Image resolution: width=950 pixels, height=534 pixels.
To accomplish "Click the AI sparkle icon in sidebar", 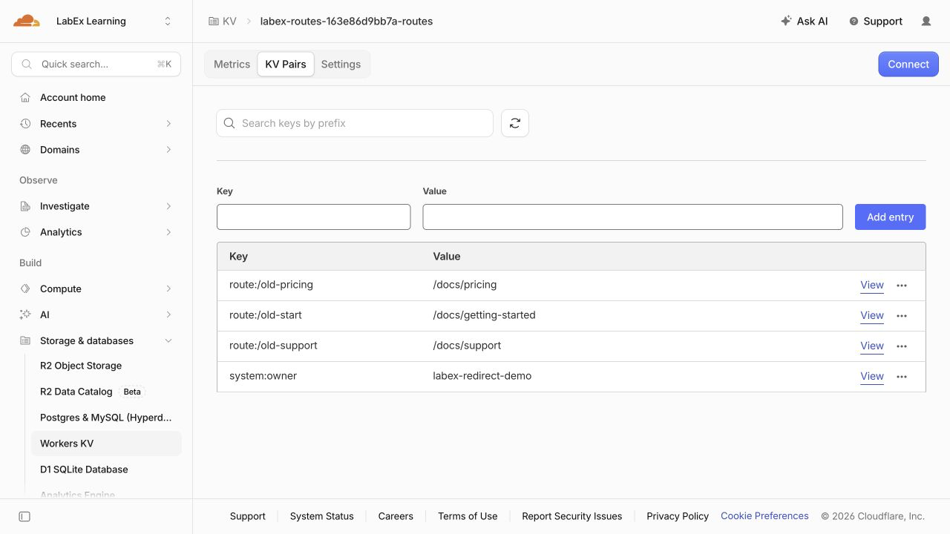I will tap(25, 314).
